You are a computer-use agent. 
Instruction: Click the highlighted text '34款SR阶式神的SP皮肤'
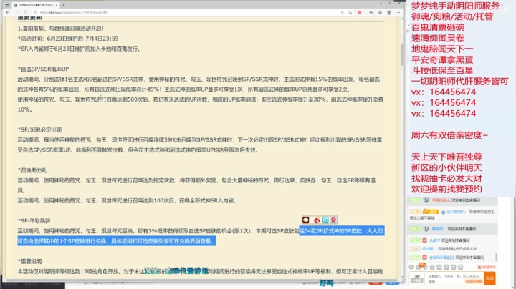[332, 231]
